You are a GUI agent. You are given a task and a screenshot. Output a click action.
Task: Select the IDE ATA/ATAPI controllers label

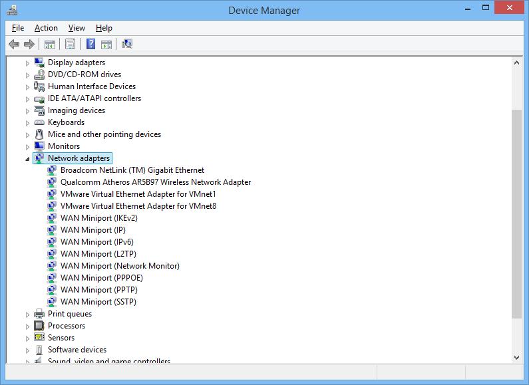pos(94,98)
